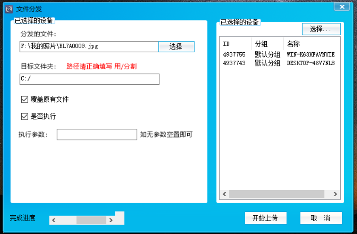
Task: Toggle the 覆盖原有文件 checkbox
Action: pos(25,100)
